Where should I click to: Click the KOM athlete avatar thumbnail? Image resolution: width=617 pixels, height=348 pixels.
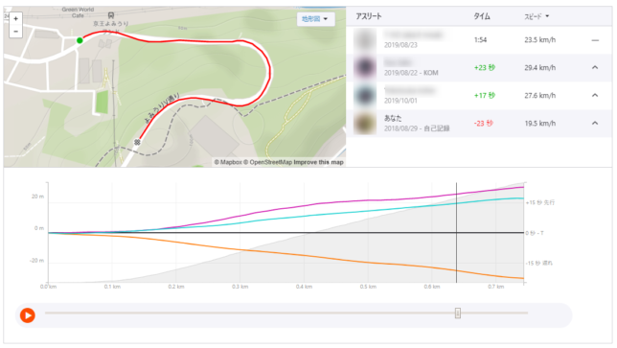(365, 68)
